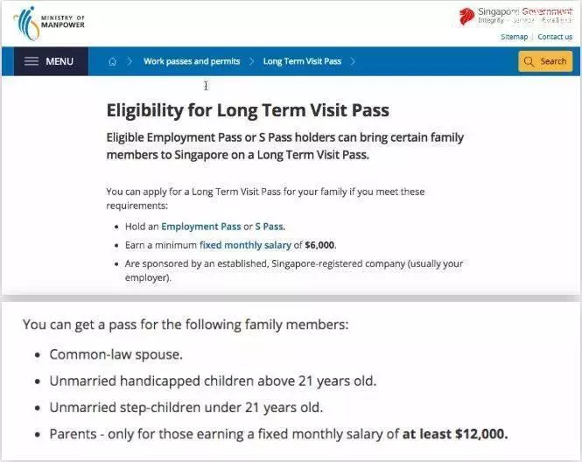The height and width of the screenshot is (462, 582).
Task: Open the fixed monthly salary link
Action: [245, 245]
